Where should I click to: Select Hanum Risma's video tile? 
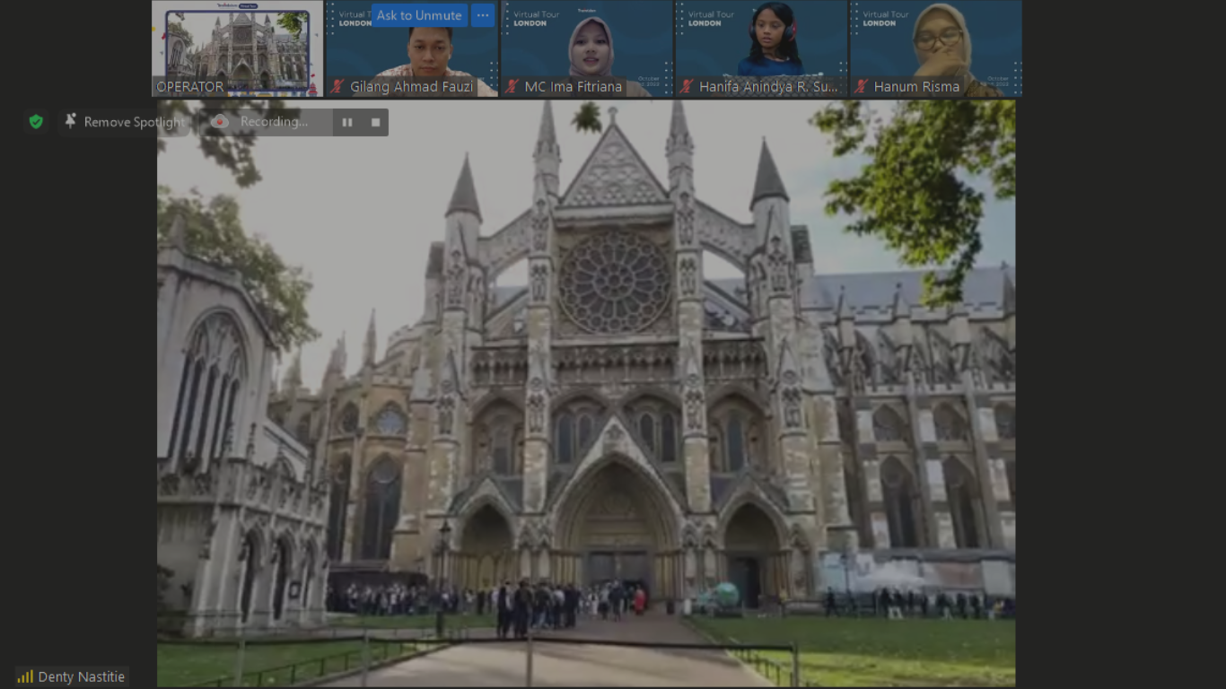935,49
